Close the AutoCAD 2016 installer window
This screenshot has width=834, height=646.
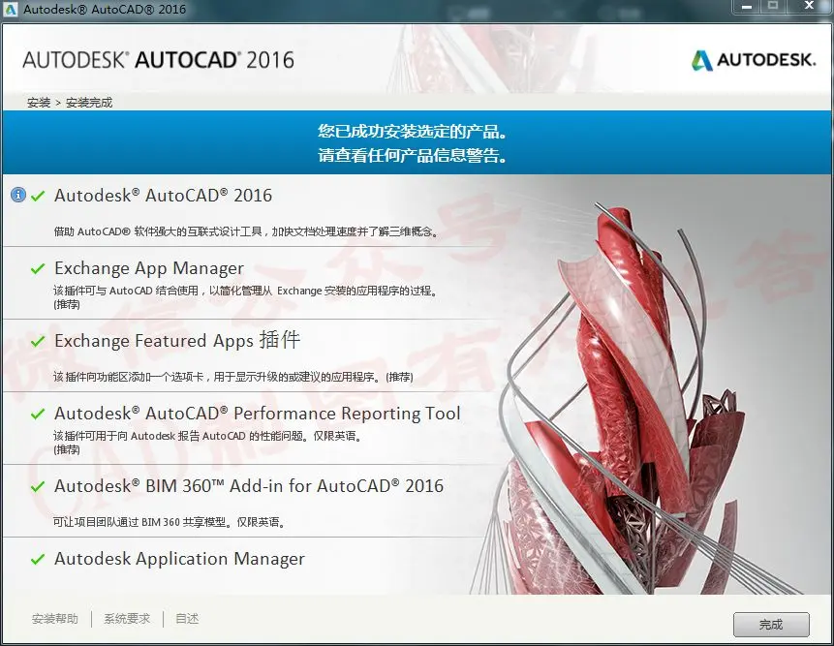click(x=810, y=7)
